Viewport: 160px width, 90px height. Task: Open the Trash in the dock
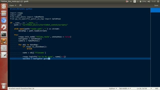click(4, 86)
